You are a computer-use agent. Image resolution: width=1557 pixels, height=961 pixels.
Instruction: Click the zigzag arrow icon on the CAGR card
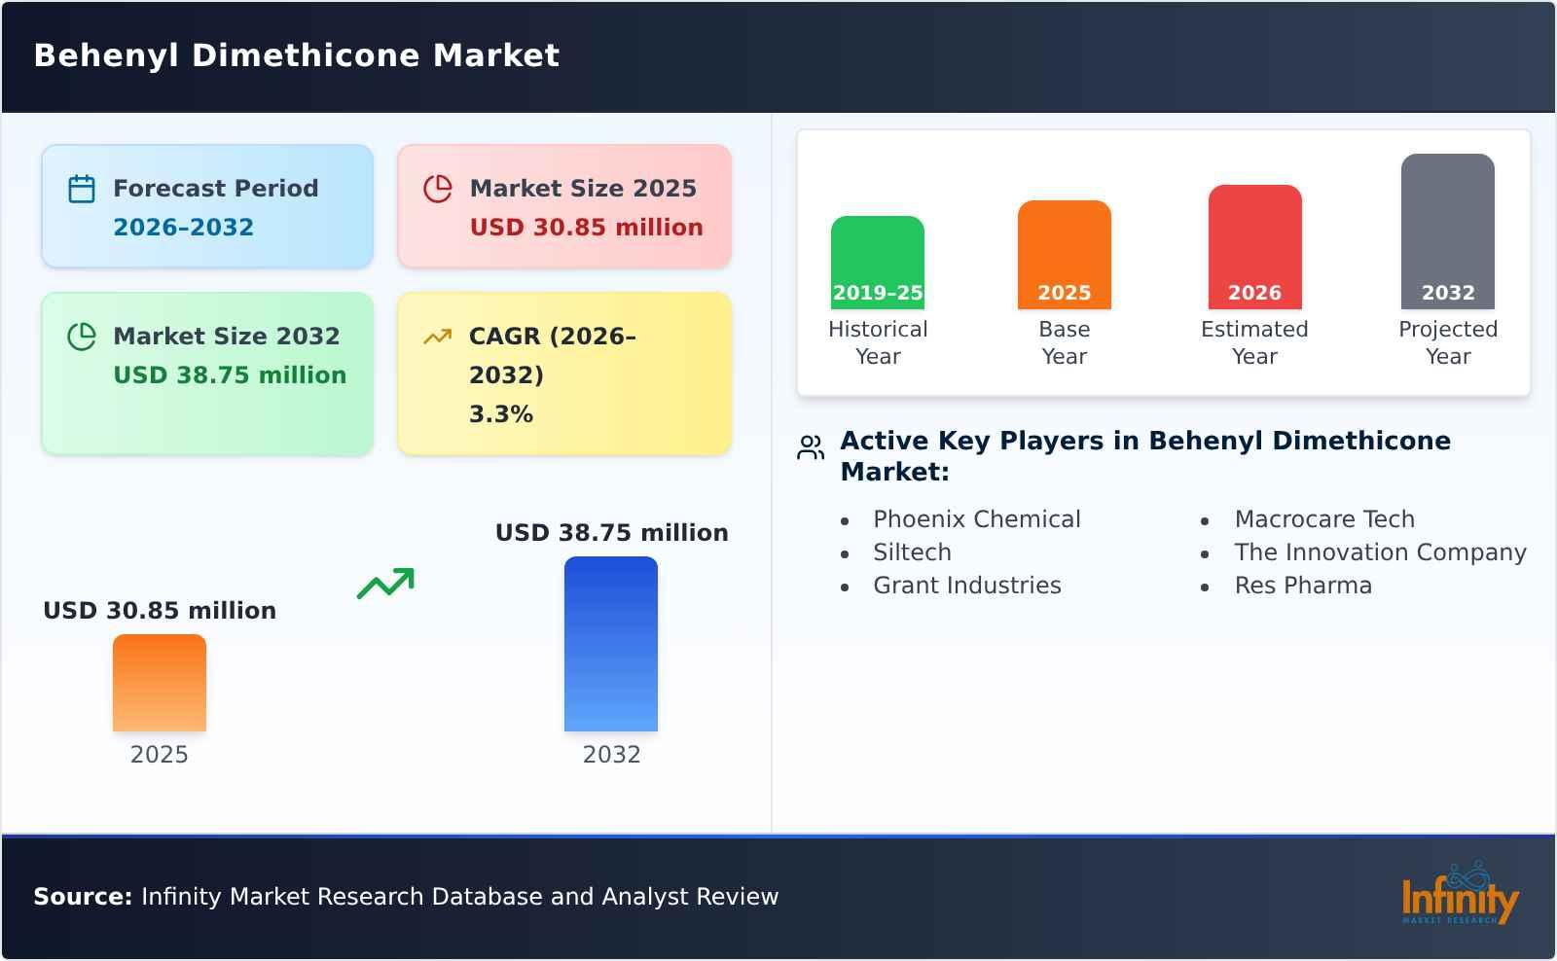tap(437, 336)
